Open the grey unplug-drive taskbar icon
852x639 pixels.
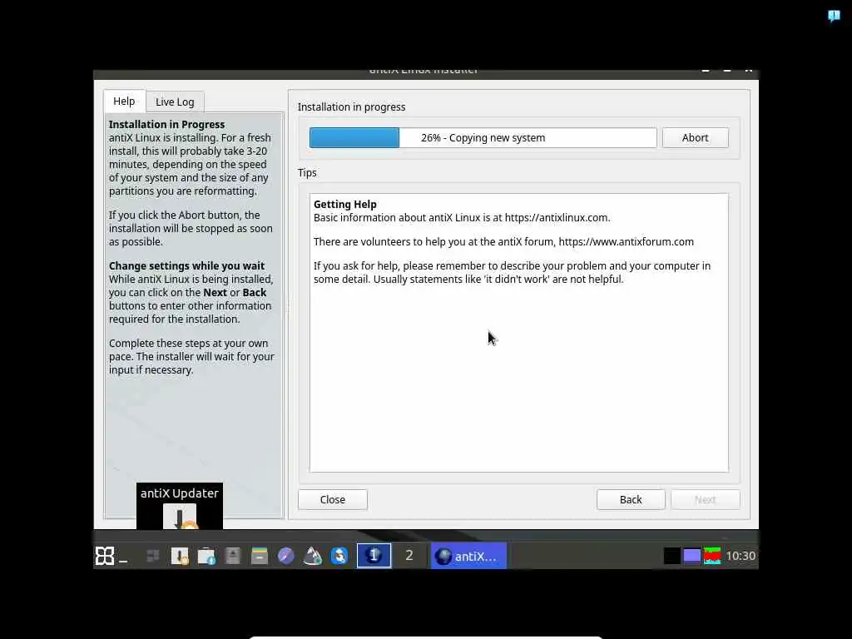coord(233,555)
